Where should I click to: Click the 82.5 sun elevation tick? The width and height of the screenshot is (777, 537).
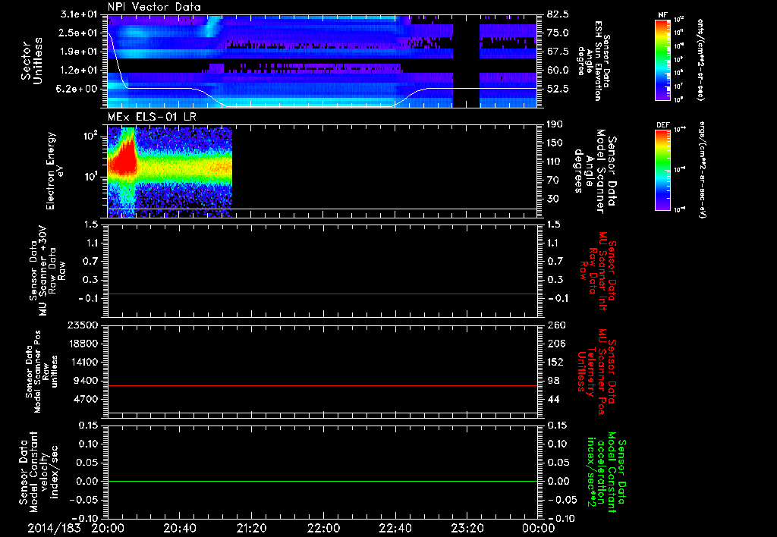[558, 14]
